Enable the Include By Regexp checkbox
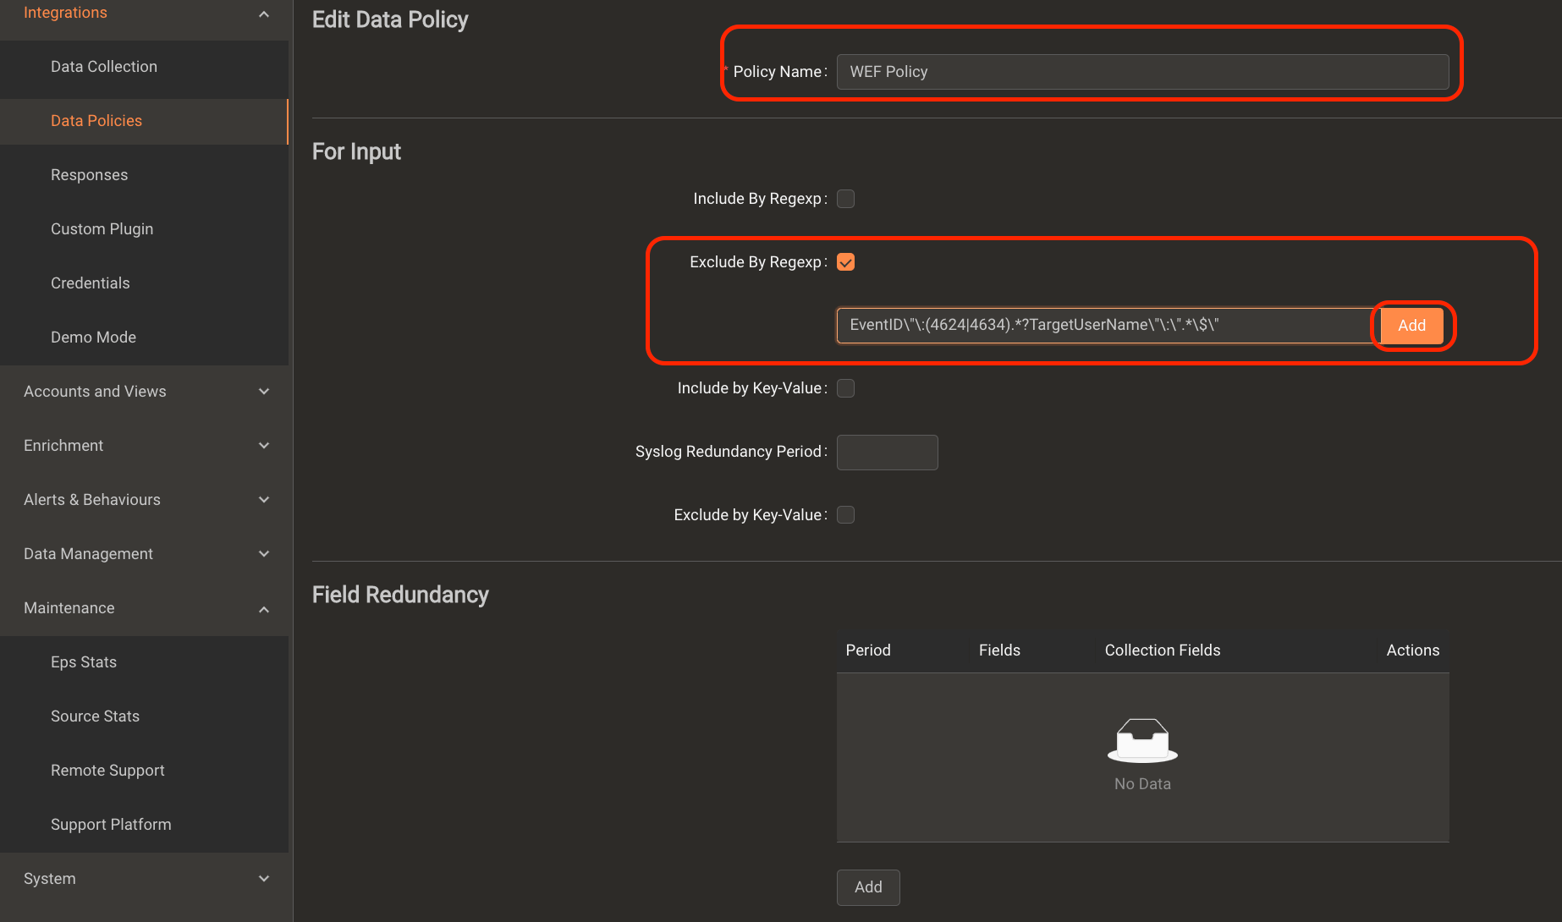This screenshot has height=922, width=1562. (x=845, y=198)
